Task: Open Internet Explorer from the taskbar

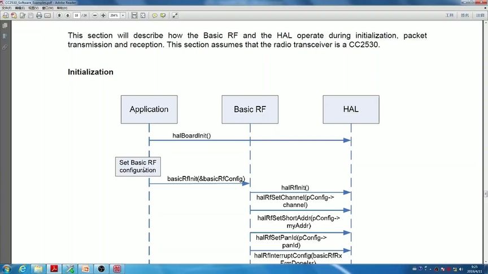Action: pos(23,269)
